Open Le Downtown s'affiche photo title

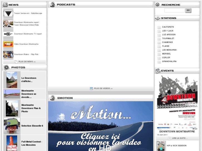(x=29, y=80)
